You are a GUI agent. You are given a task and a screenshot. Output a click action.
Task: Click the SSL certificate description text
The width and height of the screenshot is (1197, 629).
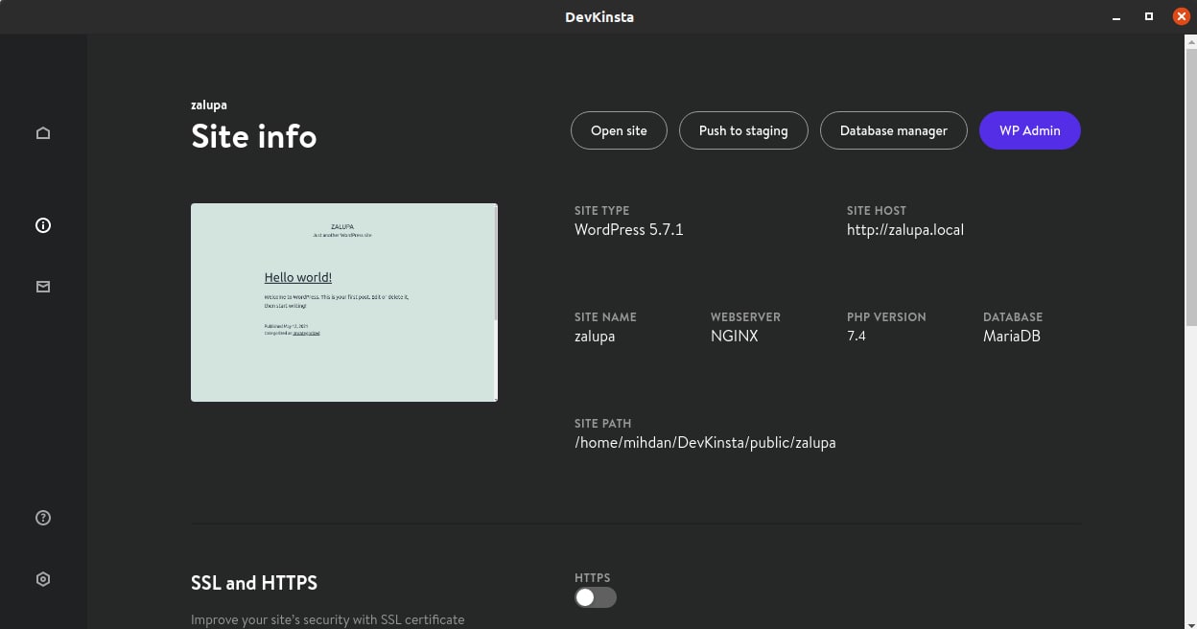(327, 619)
